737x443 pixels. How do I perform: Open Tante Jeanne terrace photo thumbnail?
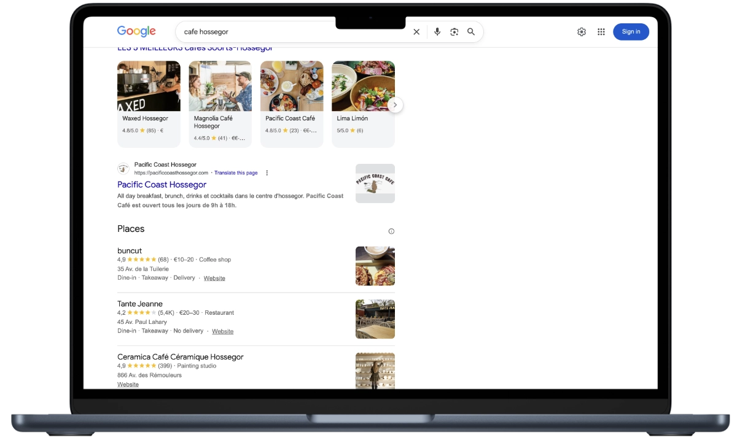point(375,319)
